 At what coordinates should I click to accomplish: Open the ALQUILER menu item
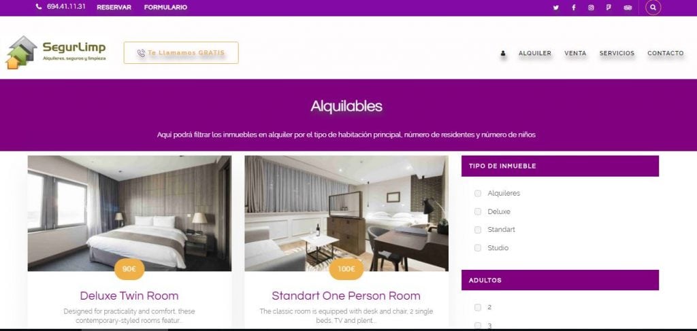click(x=535, y=53)
